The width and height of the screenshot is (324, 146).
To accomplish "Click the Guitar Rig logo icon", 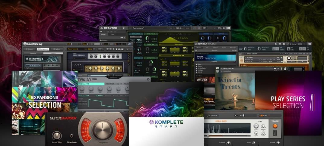I will pos(25,44).
